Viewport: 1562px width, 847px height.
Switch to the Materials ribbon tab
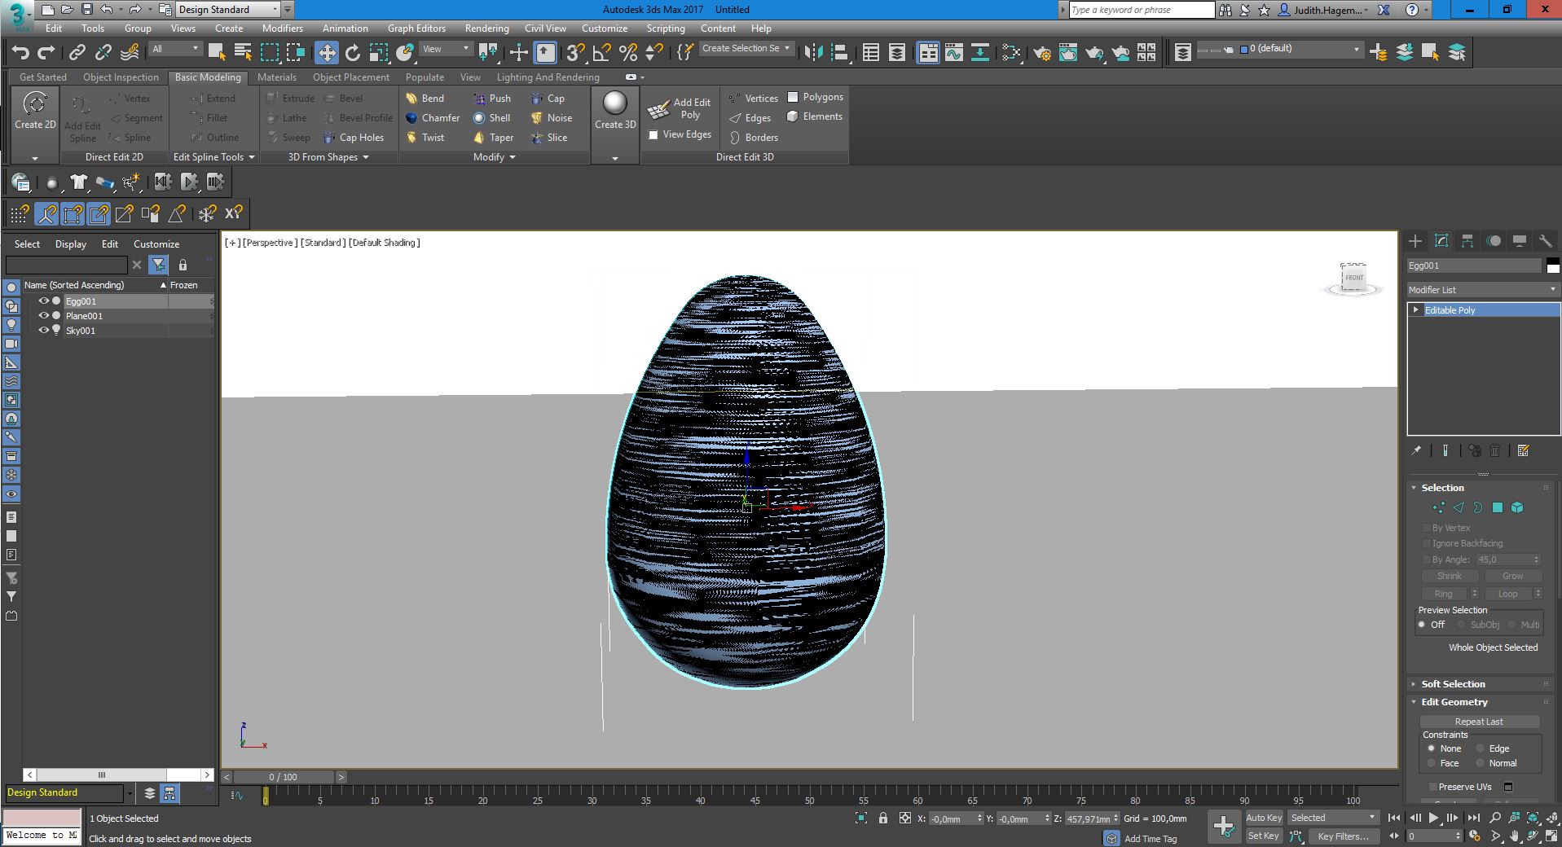pyautogui.click(x=277, y=77)
